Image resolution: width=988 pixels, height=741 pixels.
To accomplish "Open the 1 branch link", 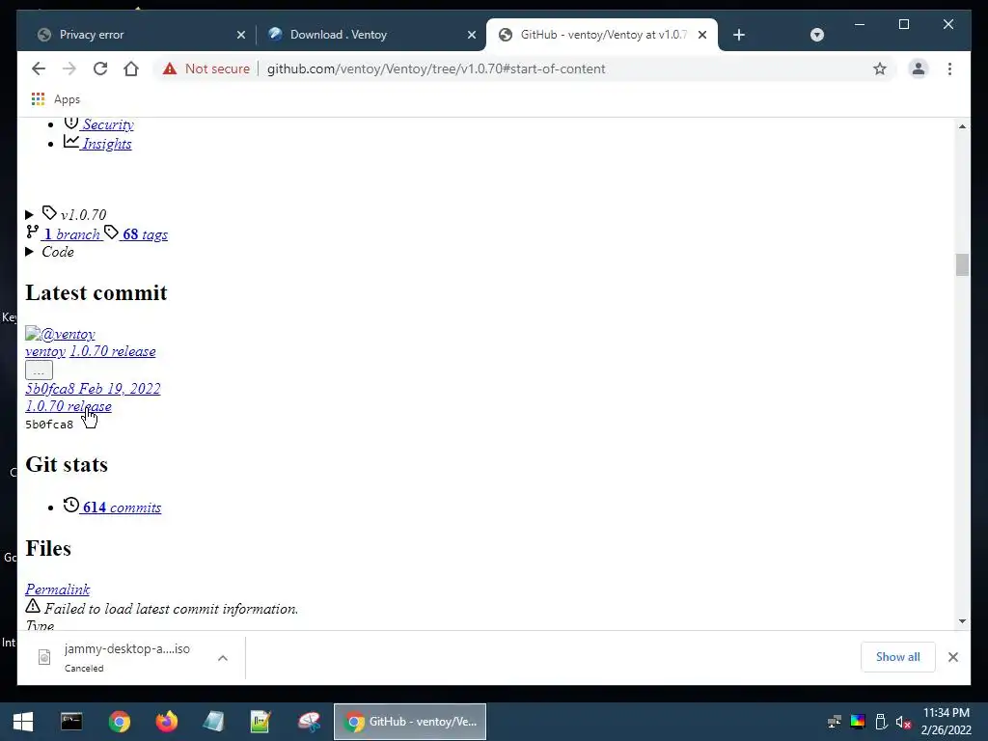I will pyautogui.click(x=71, y=234).
